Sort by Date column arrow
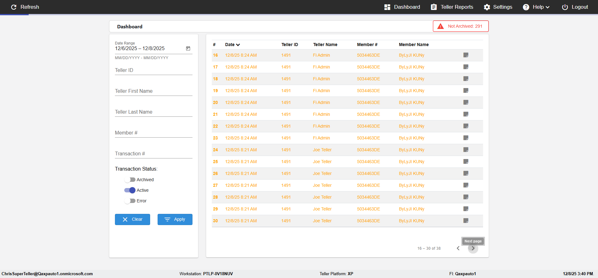Viewport: 598px width, 278px height. pyautogui.click(x=238, y=45)
